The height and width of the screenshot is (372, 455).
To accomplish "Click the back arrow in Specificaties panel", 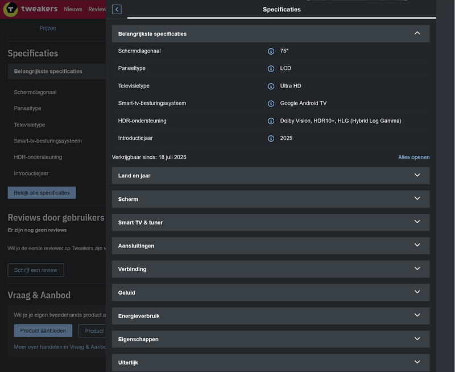I will click(x=117, y=9).
